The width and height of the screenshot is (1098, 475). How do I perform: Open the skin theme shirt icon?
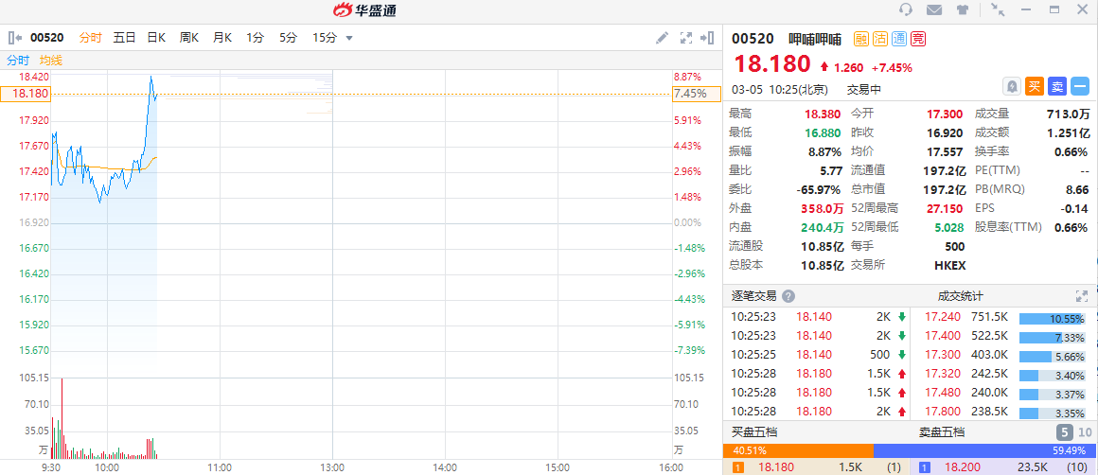963,9
